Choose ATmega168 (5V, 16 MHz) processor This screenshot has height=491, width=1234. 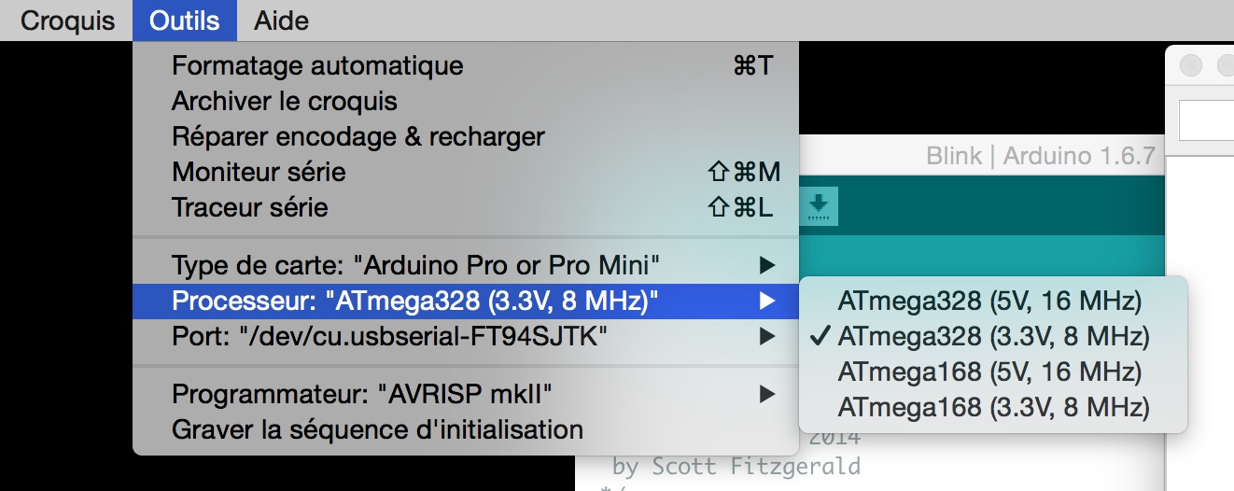pyautogui.click(x=989, y=372)
